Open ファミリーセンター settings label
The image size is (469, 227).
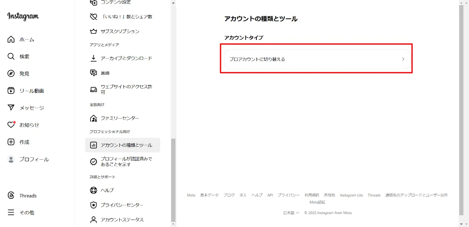[x=120, y=118]
